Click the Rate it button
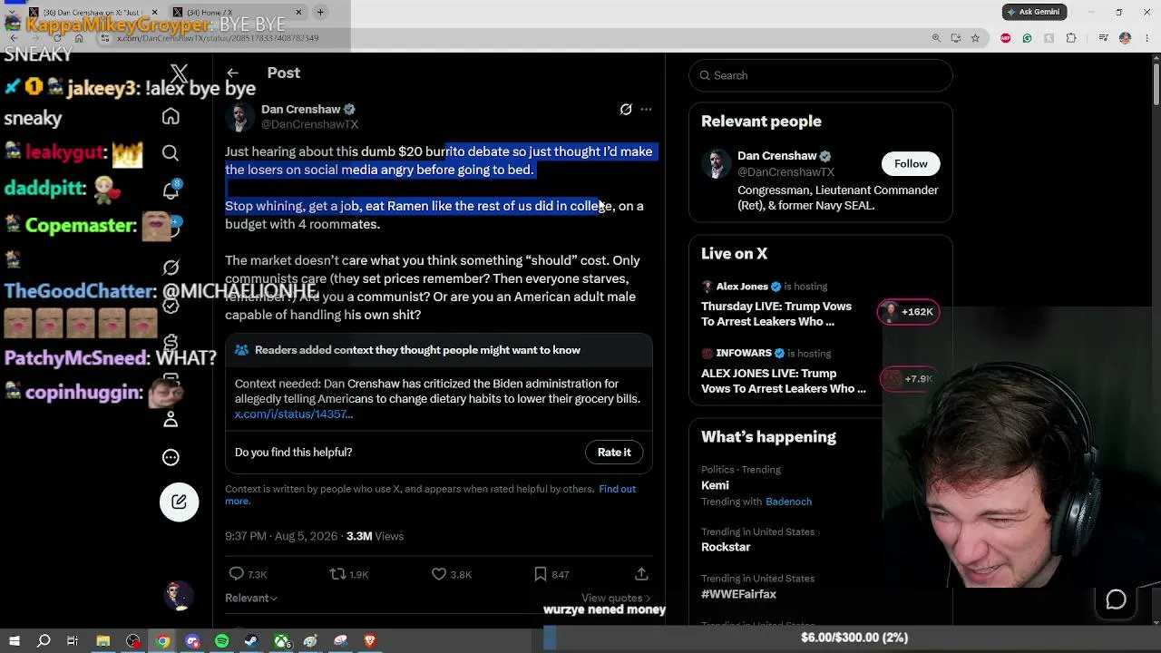This screenshot has width=1161, height=653. click(x=614, y=453)
